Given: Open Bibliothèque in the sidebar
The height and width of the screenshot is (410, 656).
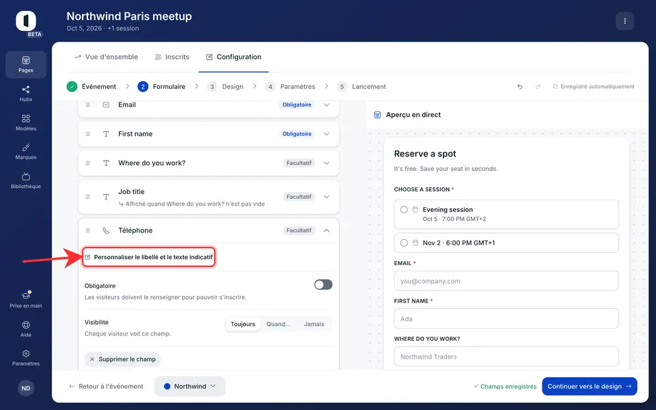Looking at the screenshot, I should pyautogui.click(x=25, y=180).
